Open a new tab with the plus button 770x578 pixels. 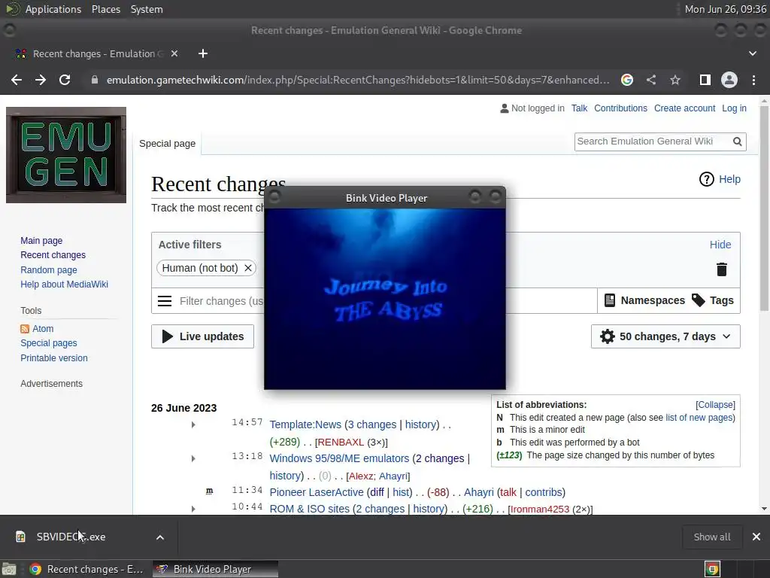pyautogui.click(x=203, y=53)
